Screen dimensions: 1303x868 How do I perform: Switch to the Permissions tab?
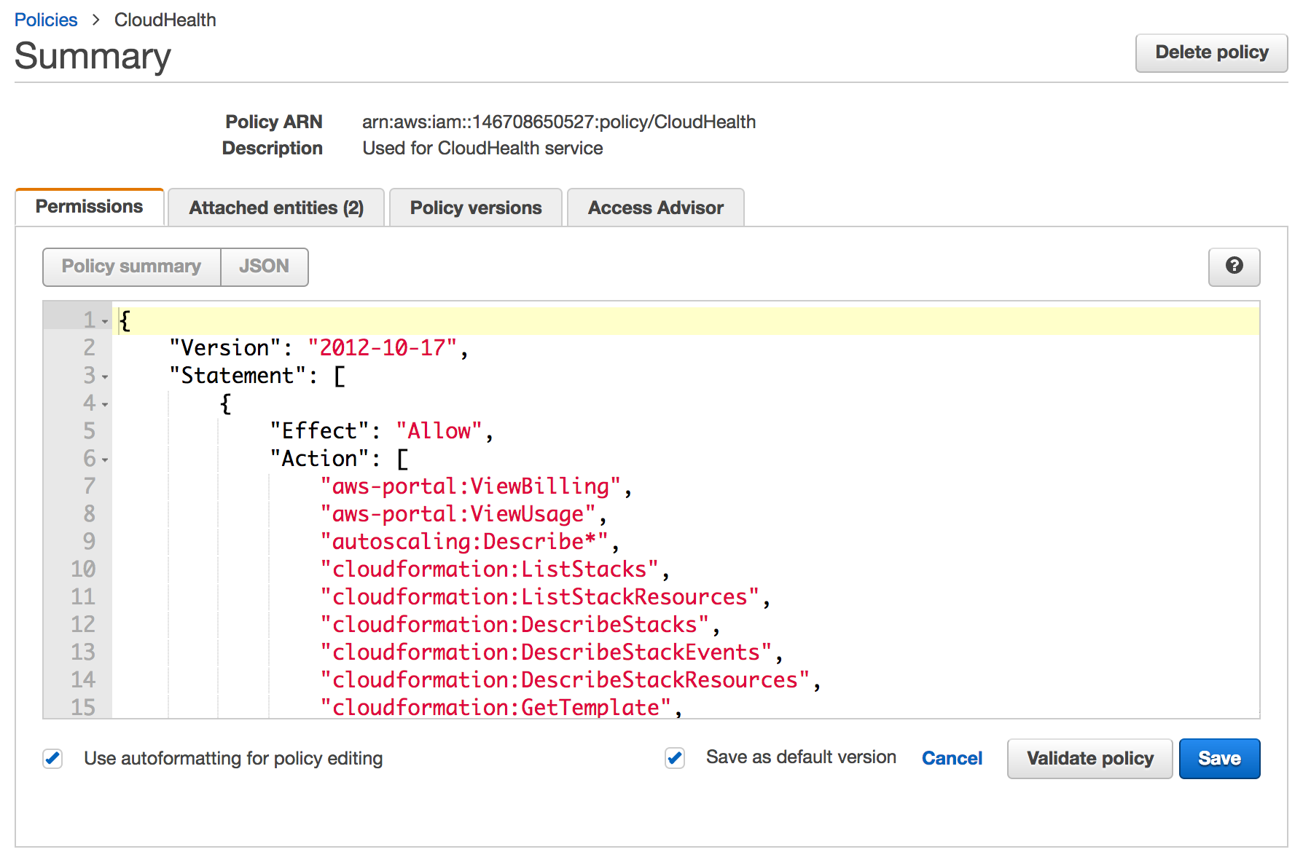click(89, 208)
